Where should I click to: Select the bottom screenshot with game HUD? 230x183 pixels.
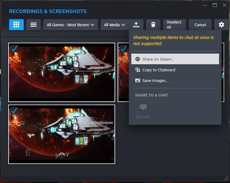(x=62, y=134)
